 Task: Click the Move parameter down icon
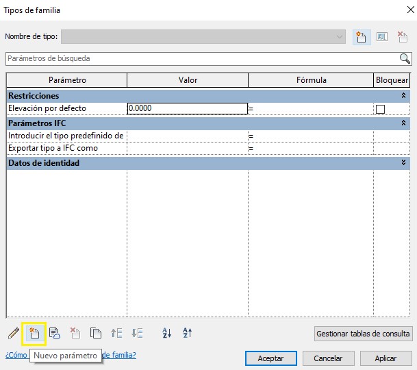point(137,334)
